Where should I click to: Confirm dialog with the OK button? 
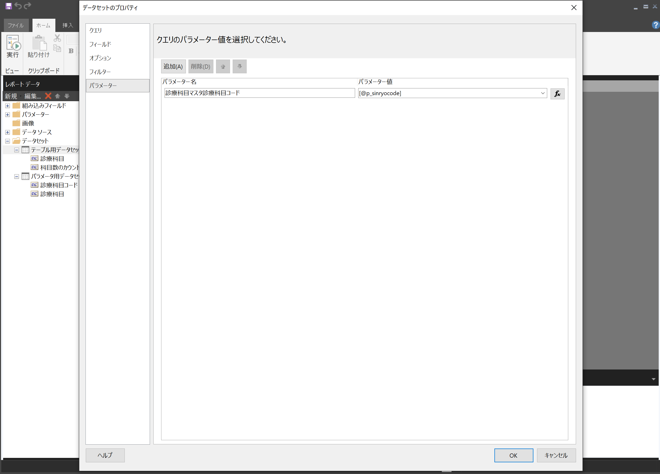coord(513,455)
